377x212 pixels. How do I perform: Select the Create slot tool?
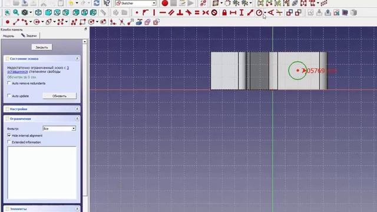[x=103, y=22]
